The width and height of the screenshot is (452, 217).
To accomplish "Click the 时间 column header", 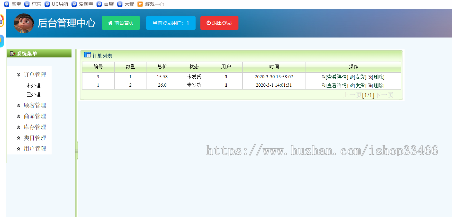I will click(x=274, y=67).
